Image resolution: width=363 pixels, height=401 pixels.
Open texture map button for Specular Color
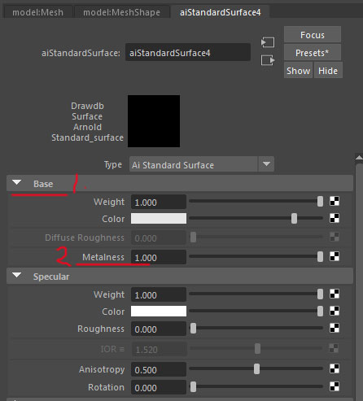(x=335, y=311)
